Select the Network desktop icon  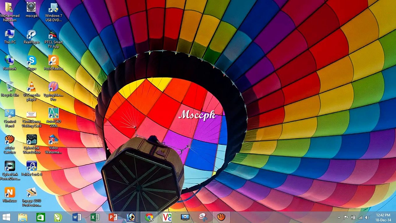coord(10,63)
